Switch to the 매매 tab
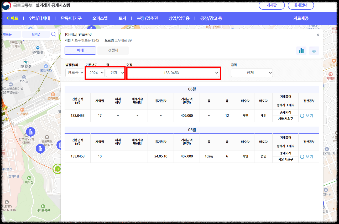This screenshot has width=339, height=224. 80,50
